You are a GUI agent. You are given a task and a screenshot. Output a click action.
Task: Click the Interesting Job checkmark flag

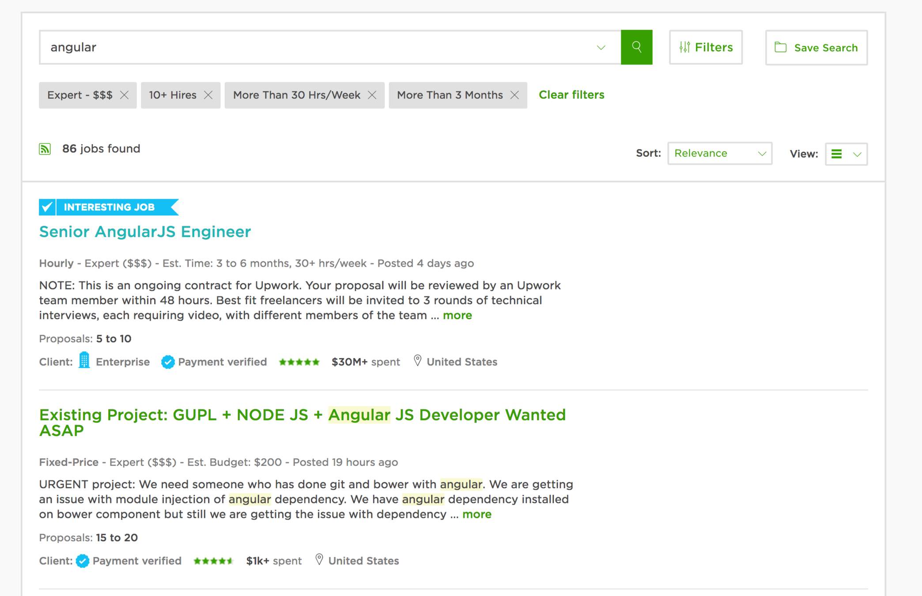[47, 207]
